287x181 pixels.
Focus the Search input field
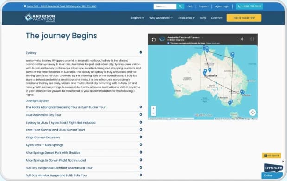click(x=165, y=6)
